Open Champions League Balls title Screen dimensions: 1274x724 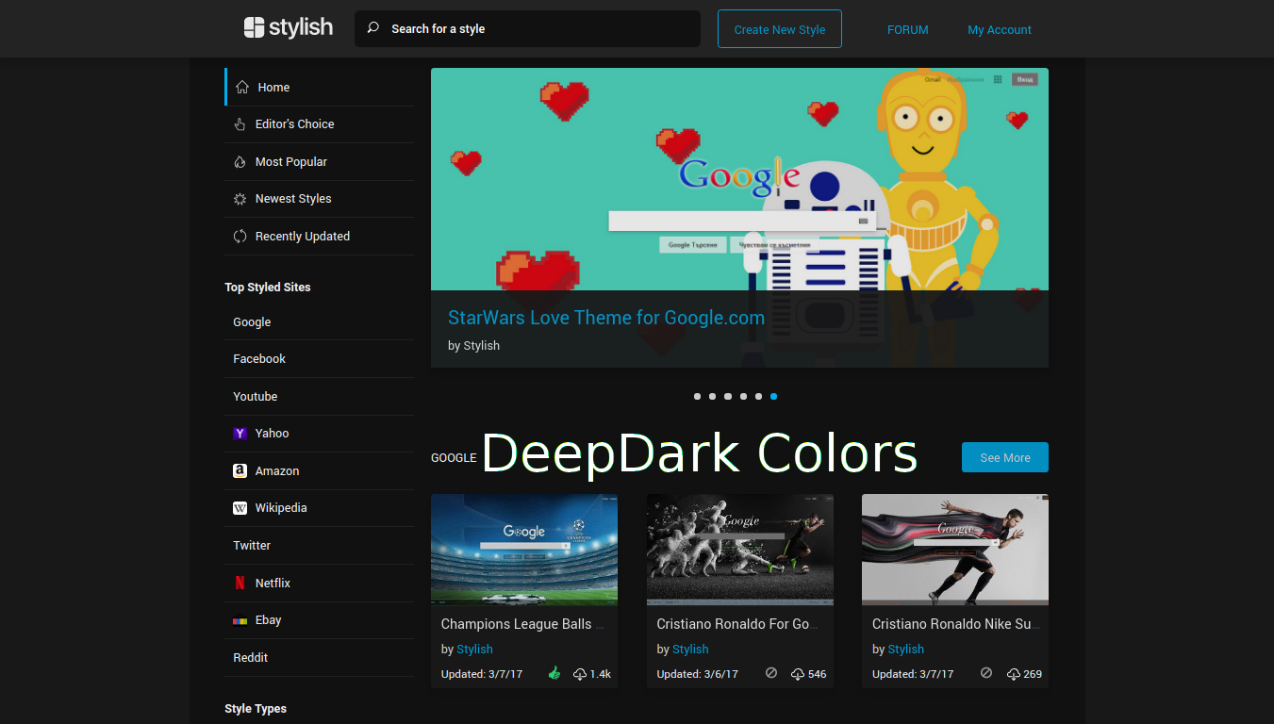click(x=522, y=624)
